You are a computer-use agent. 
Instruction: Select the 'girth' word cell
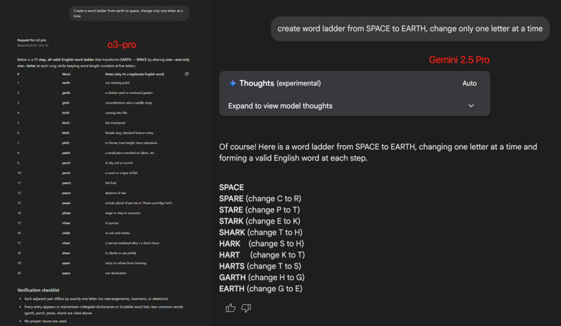(x=65, y=103)
